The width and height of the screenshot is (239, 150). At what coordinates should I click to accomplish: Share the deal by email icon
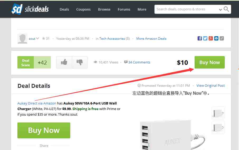click(x=216, y=38)
